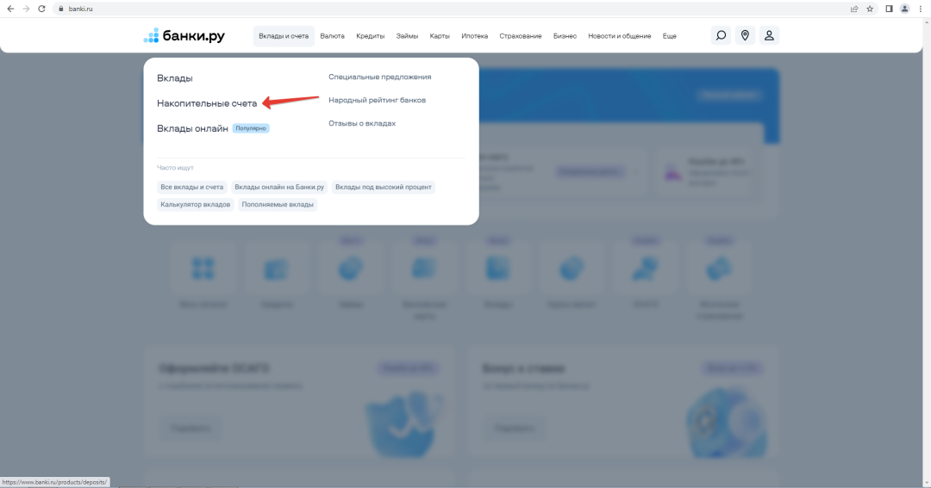
Task: Open the Вклады и счета menu
Action: tap(284, 36)
